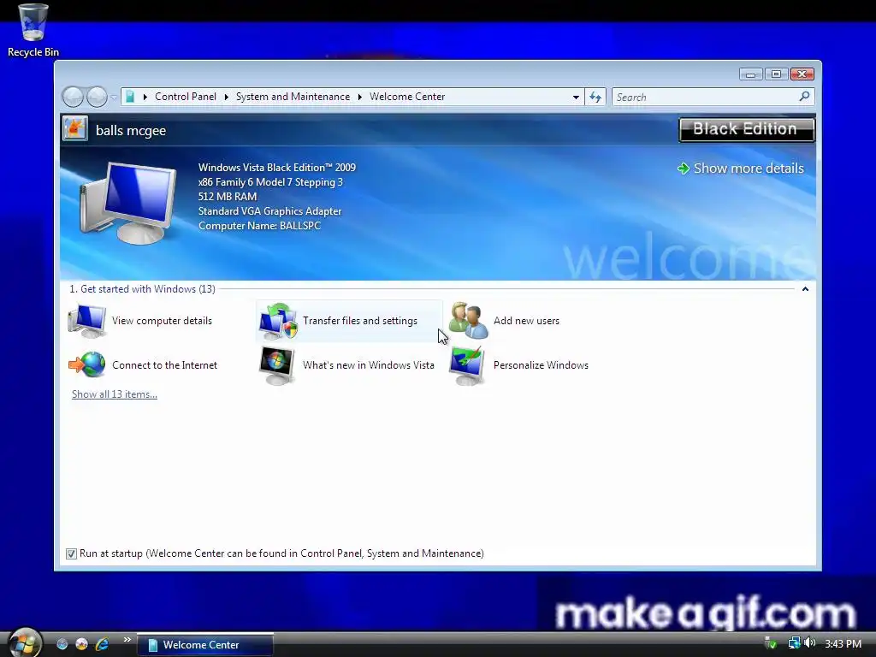Open the Windows Start orb
876x657 pixels.
(24, 642)
